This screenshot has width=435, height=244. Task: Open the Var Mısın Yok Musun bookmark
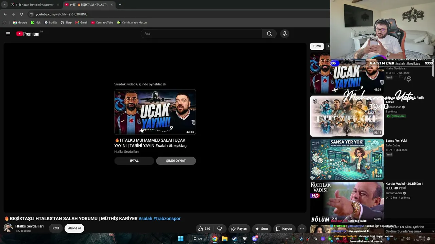pyautogui.click(x=132, y=23)
